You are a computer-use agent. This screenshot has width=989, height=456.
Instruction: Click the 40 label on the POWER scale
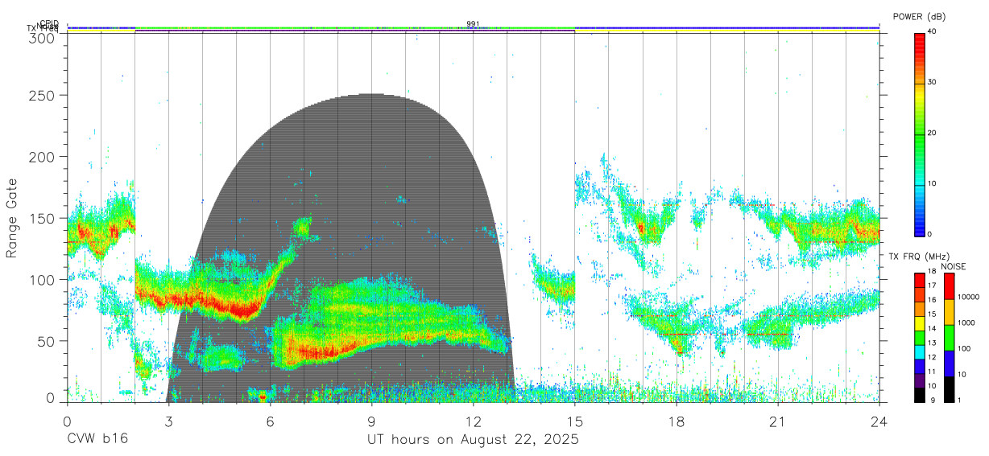click(x=932, y=33)
